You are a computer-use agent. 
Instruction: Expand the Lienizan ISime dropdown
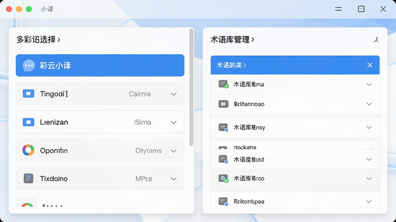(x=174, y=122)
